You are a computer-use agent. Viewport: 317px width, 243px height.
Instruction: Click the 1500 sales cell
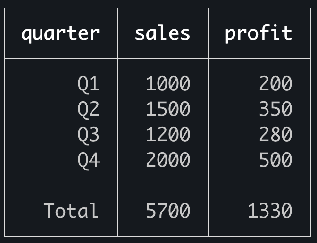[168, 109]
